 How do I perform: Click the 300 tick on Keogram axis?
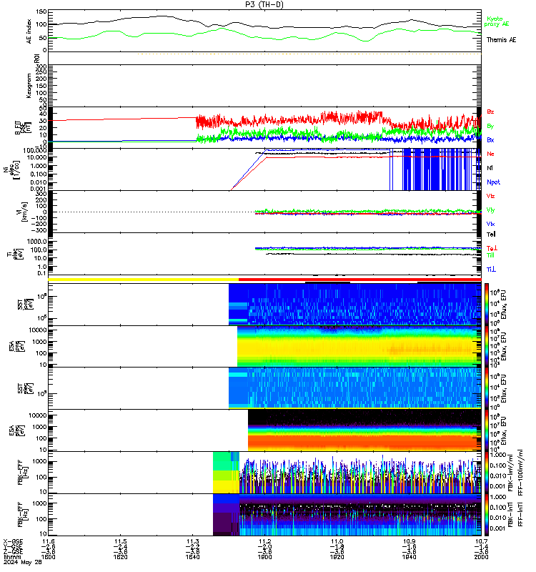41,66
